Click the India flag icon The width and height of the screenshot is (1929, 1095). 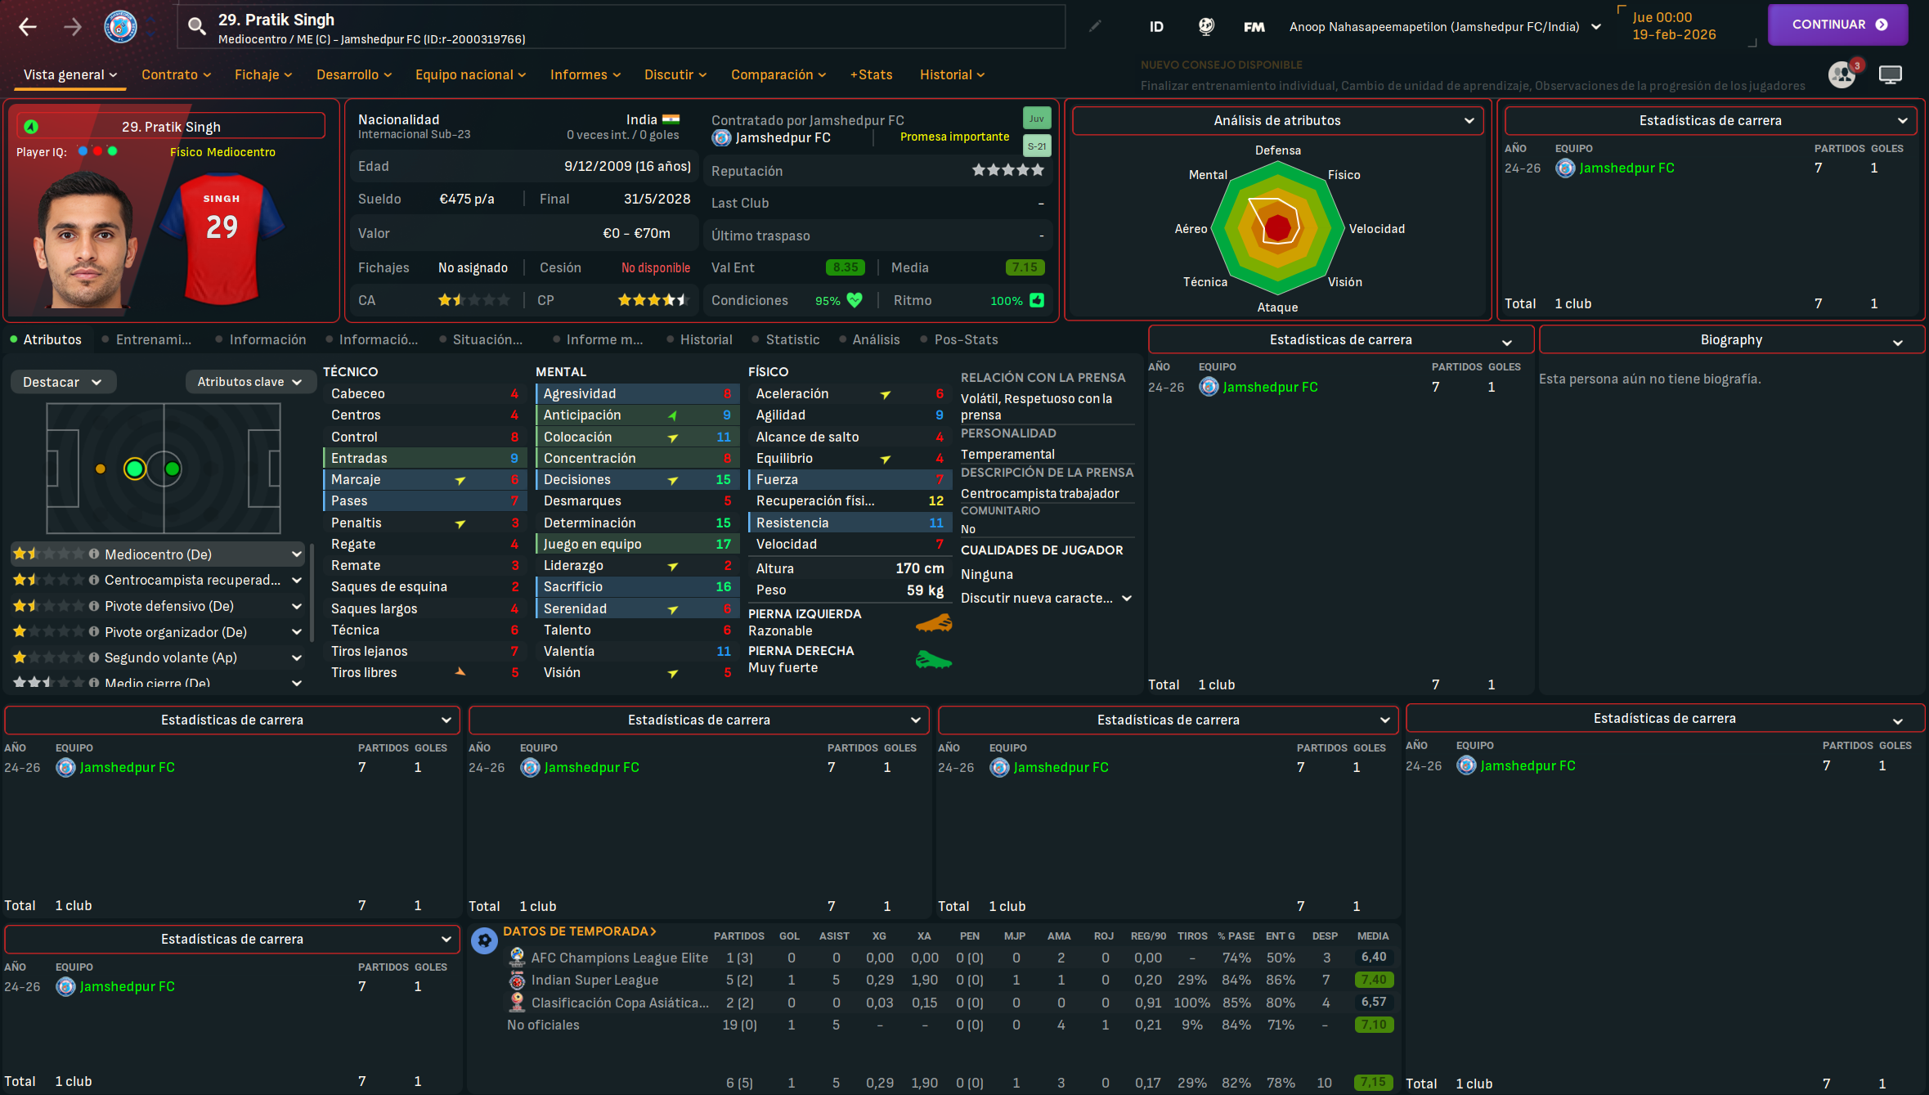(671, 119)
